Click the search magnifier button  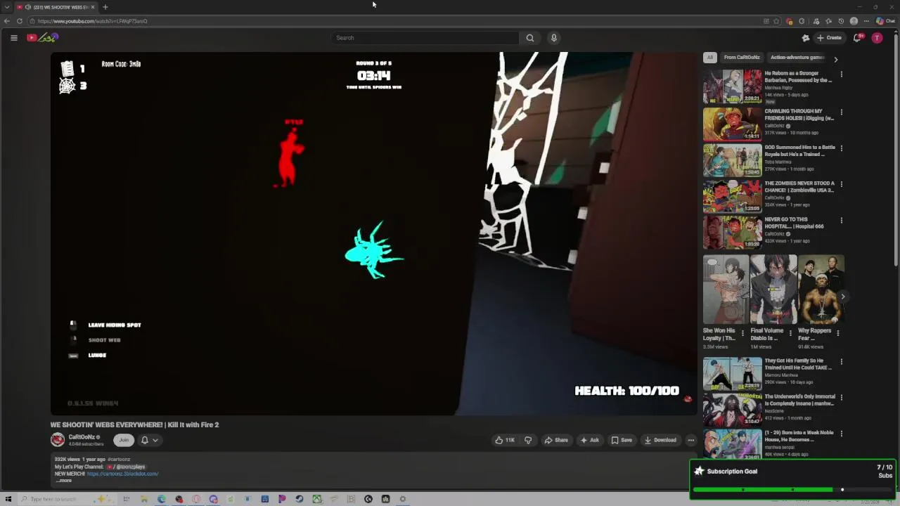(x=530, y=38)
